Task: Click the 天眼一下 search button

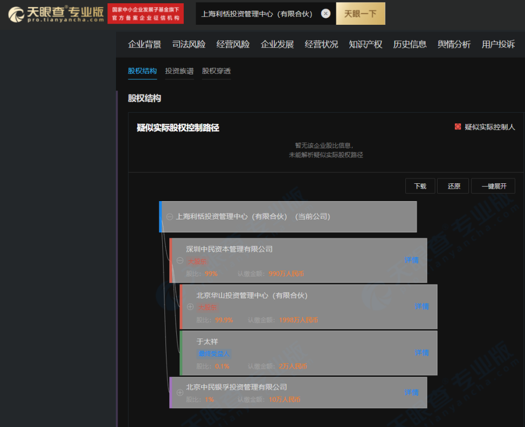Action: click(360, 14)
